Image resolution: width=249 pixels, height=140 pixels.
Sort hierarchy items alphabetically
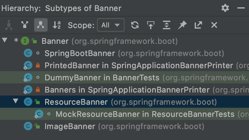point(56,25)
